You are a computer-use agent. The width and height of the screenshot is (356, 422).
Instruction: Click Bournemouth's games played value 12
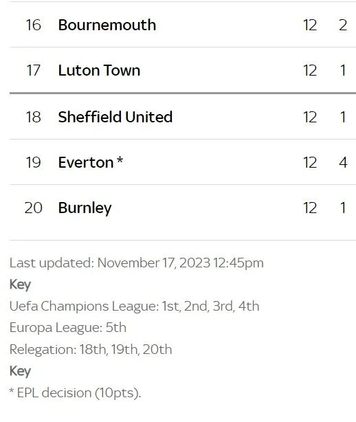coord(310,25)
